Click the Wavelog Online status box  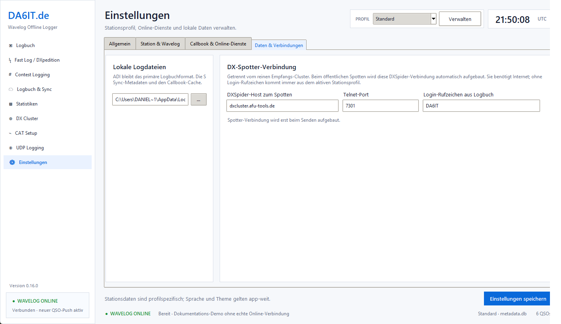[48, 305]
